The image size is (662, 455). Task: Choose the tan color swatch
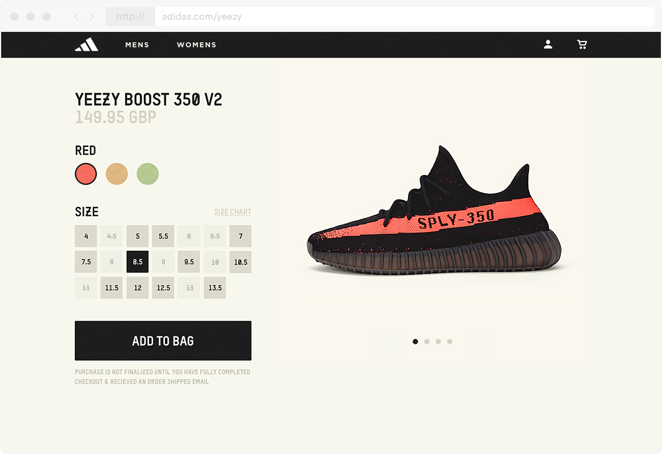pos(116,174)
